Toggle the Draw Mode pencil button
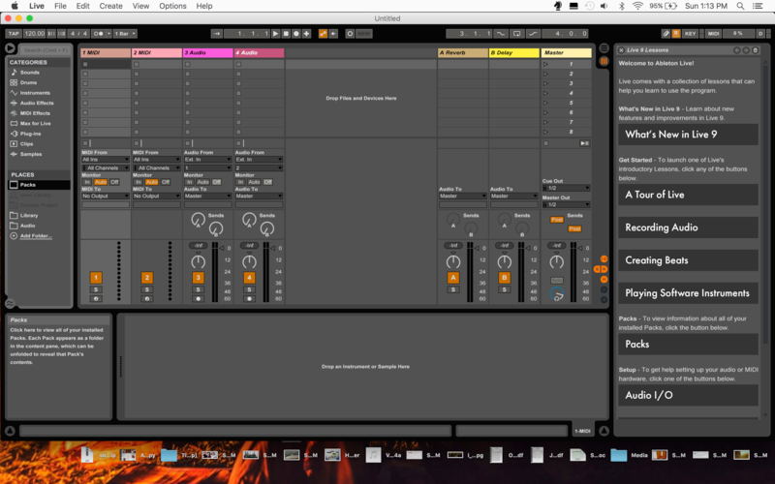Viewport: 775px width, 484px height. [666, 34]
